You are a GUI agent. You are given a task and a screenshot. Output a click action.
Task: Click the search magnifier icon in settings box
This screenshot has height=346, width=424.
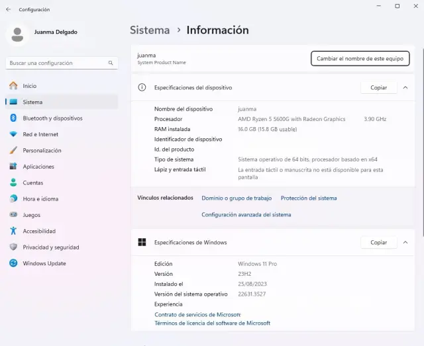pos(111,63)
